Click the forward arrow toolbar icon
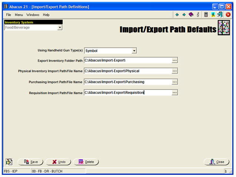The height and width of the screenshot is (177, 236). click(x=184, y=15)
